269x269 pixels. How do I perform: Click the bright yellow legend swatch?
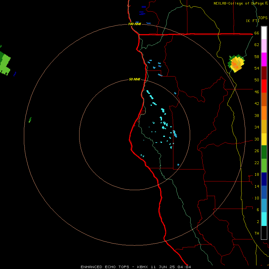264,139
